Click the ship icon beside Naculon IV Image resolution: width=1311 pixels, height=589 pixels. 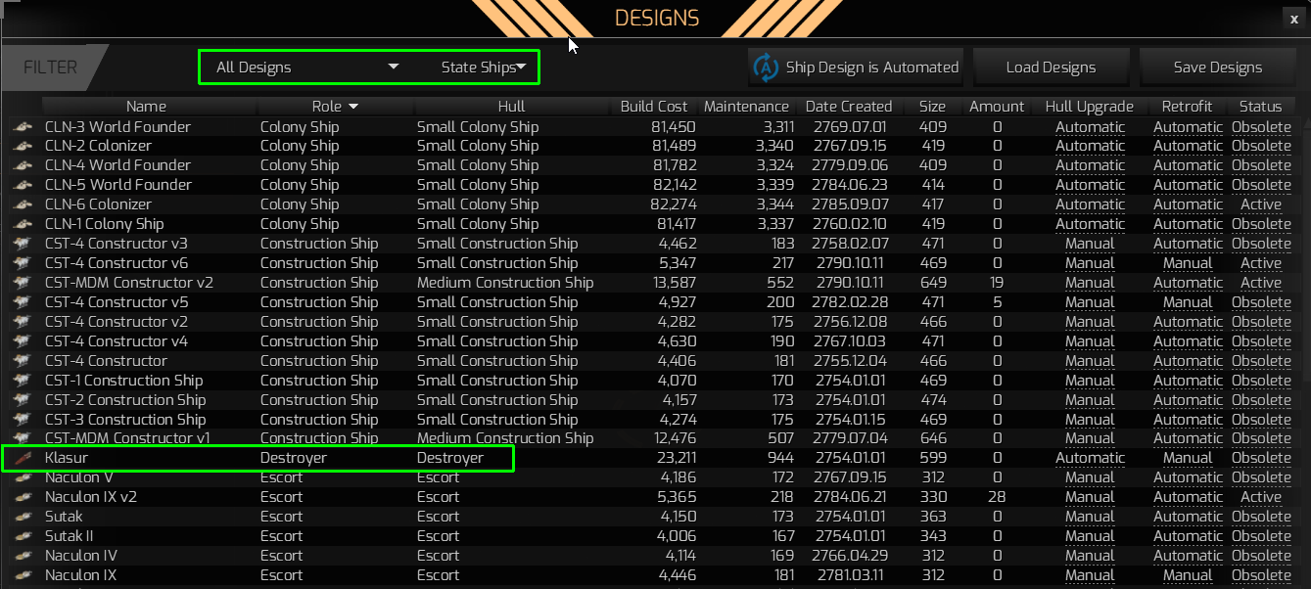22,556
